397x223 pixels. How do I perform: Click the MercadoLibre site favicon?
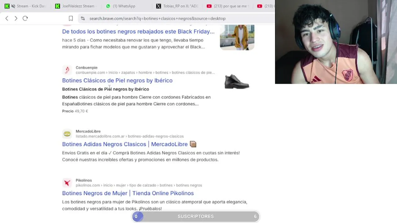[67, 134]
